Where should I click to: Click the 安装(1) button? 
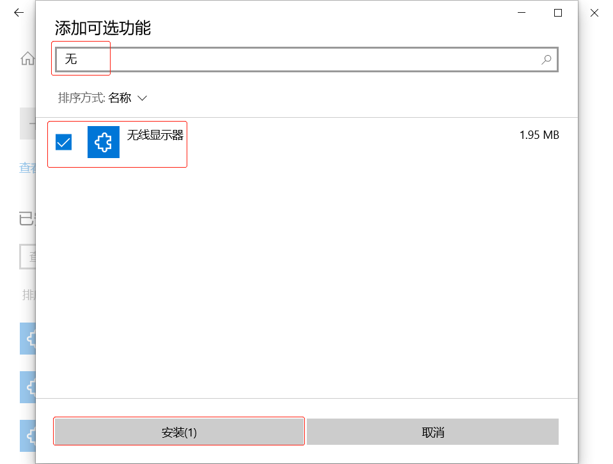point(178,431)
